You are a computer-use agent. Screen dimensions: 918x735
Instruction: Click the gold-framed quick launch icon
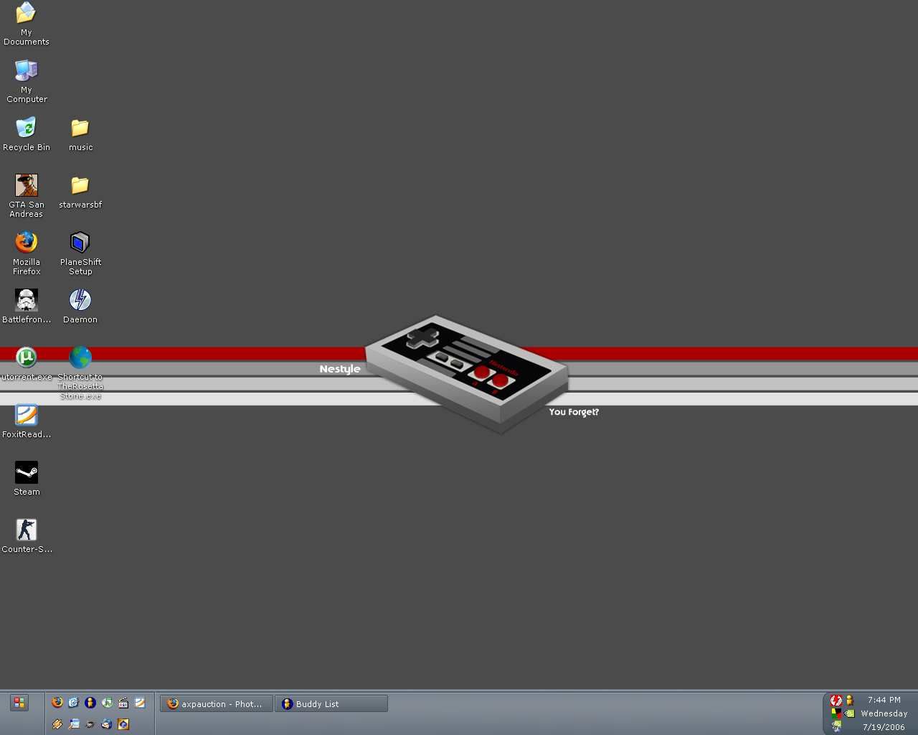point(123,724)
